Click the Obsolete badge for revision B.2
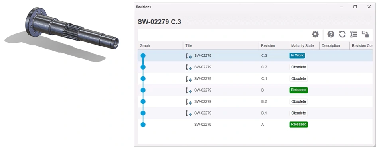Screen dimensions: 383x150 [298, 101]
